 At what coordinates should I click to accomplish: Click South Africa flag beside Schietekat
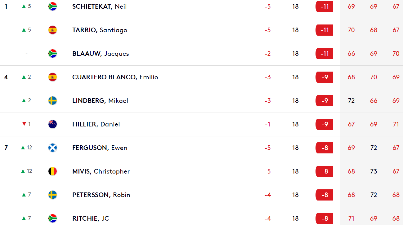point(53,7)
